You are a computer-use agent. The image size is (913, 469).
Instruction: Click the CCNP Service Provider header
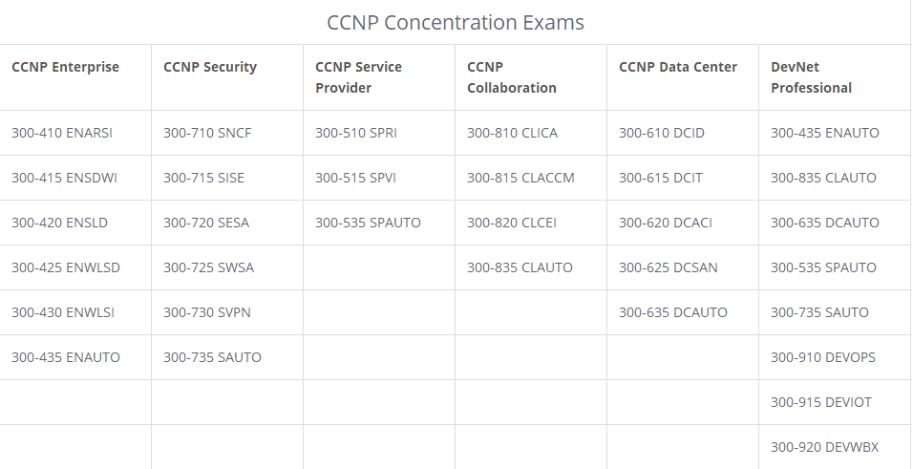point(359,77)
